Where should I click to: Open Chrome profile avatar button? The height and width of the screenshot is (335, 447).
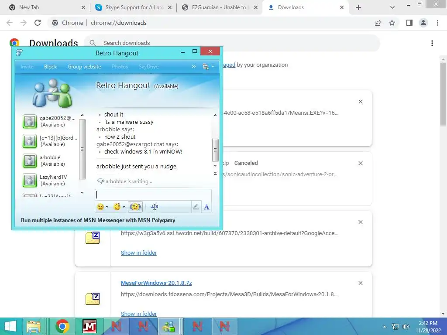point(423,23)
